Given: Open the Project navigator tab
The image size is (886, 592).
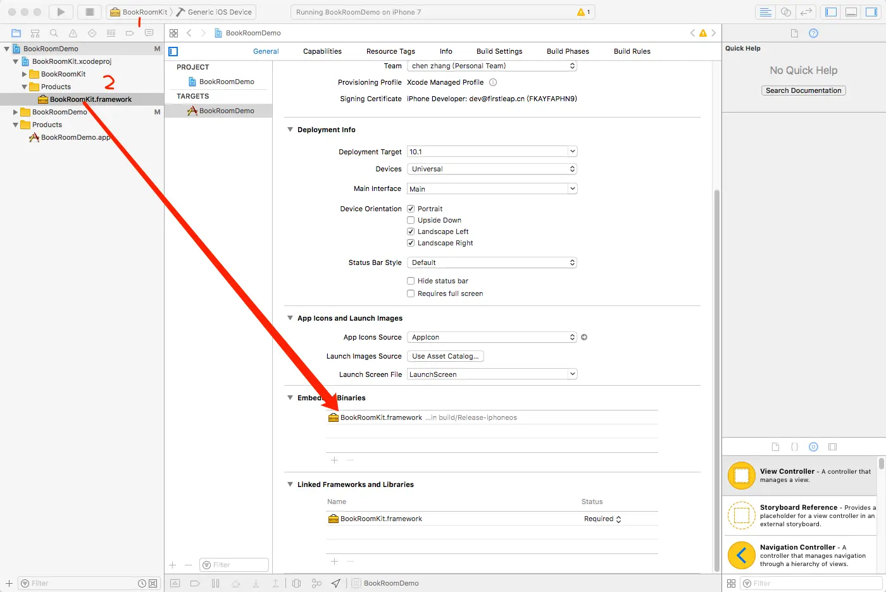Looking at the screenshot, I should (x=16, y=33).
